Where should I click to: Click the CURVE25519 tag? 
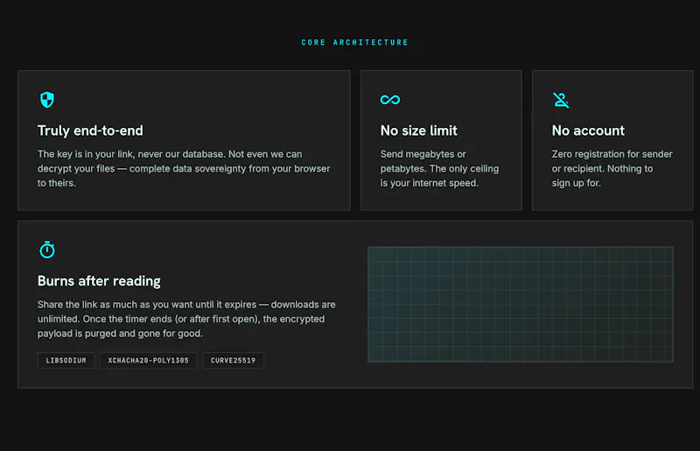point(233,360)
